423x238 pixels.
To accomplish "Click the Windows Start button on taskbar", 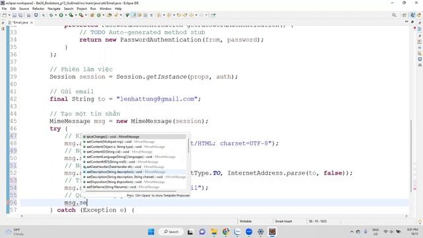I will [151, 232].
